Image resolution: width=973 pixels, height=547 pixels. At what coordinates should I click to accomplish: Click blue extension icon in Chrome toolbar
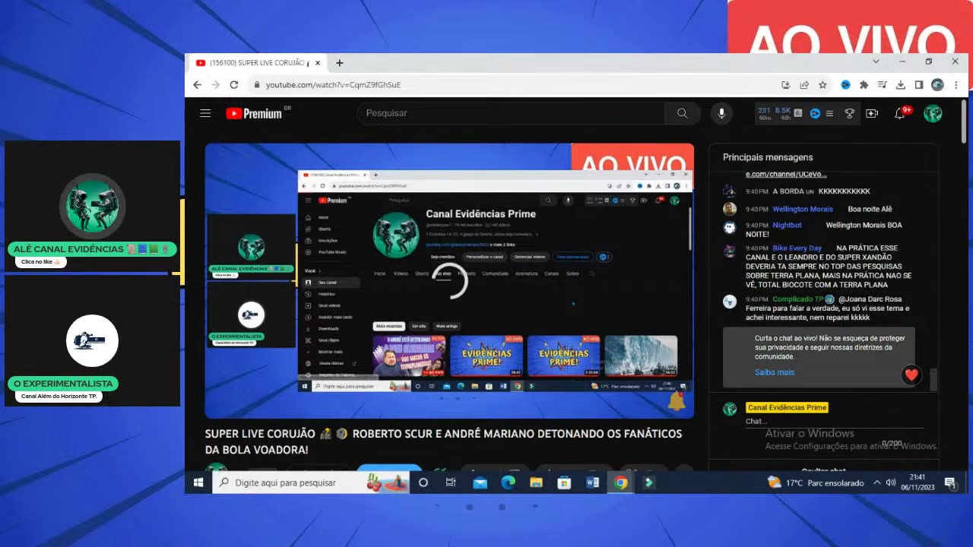[845, 84]
